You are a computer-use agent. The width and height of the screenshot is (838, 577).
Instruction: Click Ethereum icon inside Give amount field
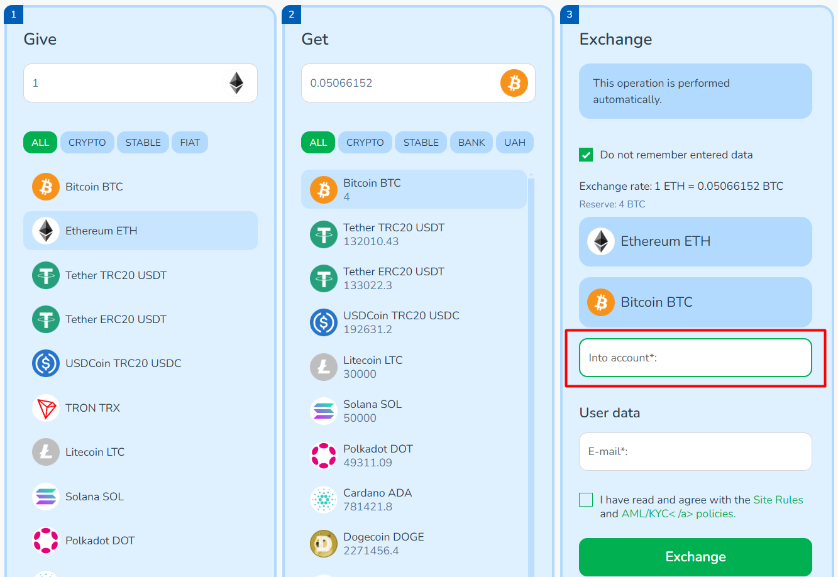pyautogui.click(x=236, y=83)
